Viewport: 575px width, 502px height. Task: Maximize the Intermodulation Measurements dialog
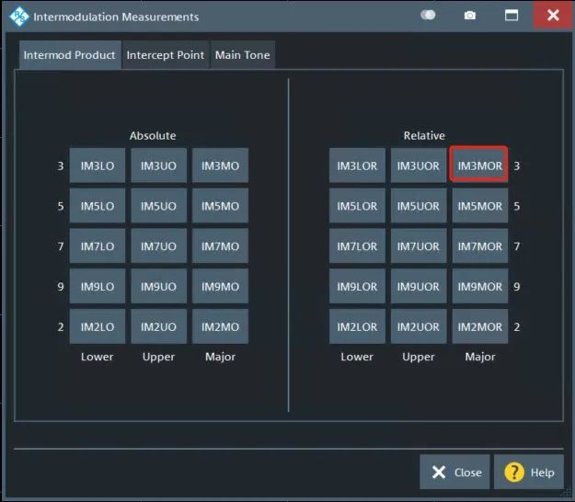tap(512, 16)
